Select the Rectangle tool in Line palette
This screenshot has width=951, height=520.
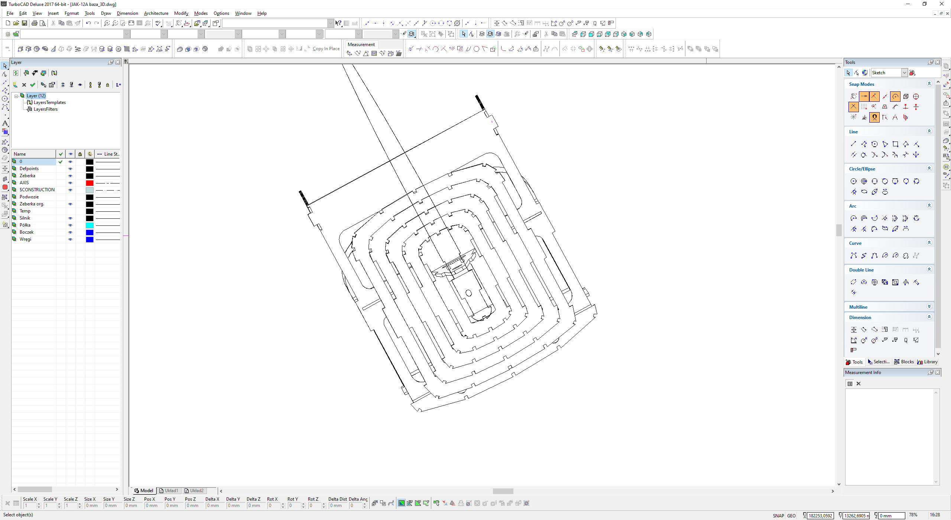click(x=895, y=144)
